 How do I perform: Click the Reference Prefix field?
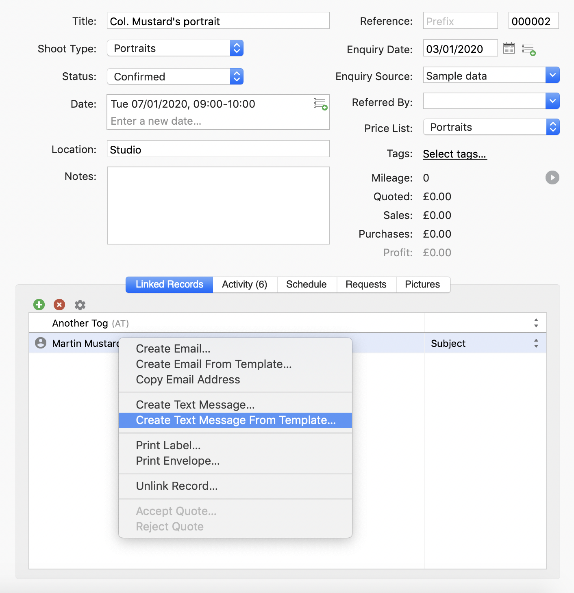pos(461,21)
